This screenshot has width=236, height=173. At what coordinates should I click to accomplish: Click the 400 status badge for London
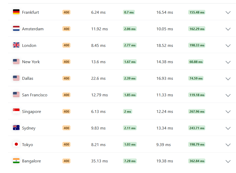66,45
